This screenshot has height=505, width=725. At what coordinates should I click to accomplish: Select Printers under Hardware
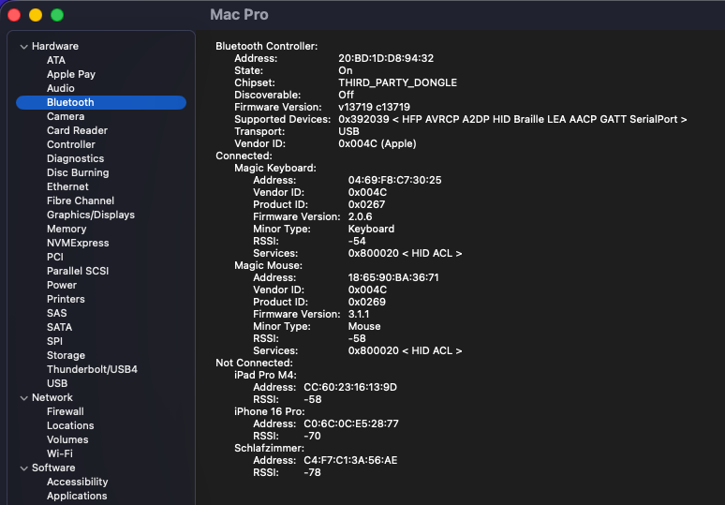point(66,299)
